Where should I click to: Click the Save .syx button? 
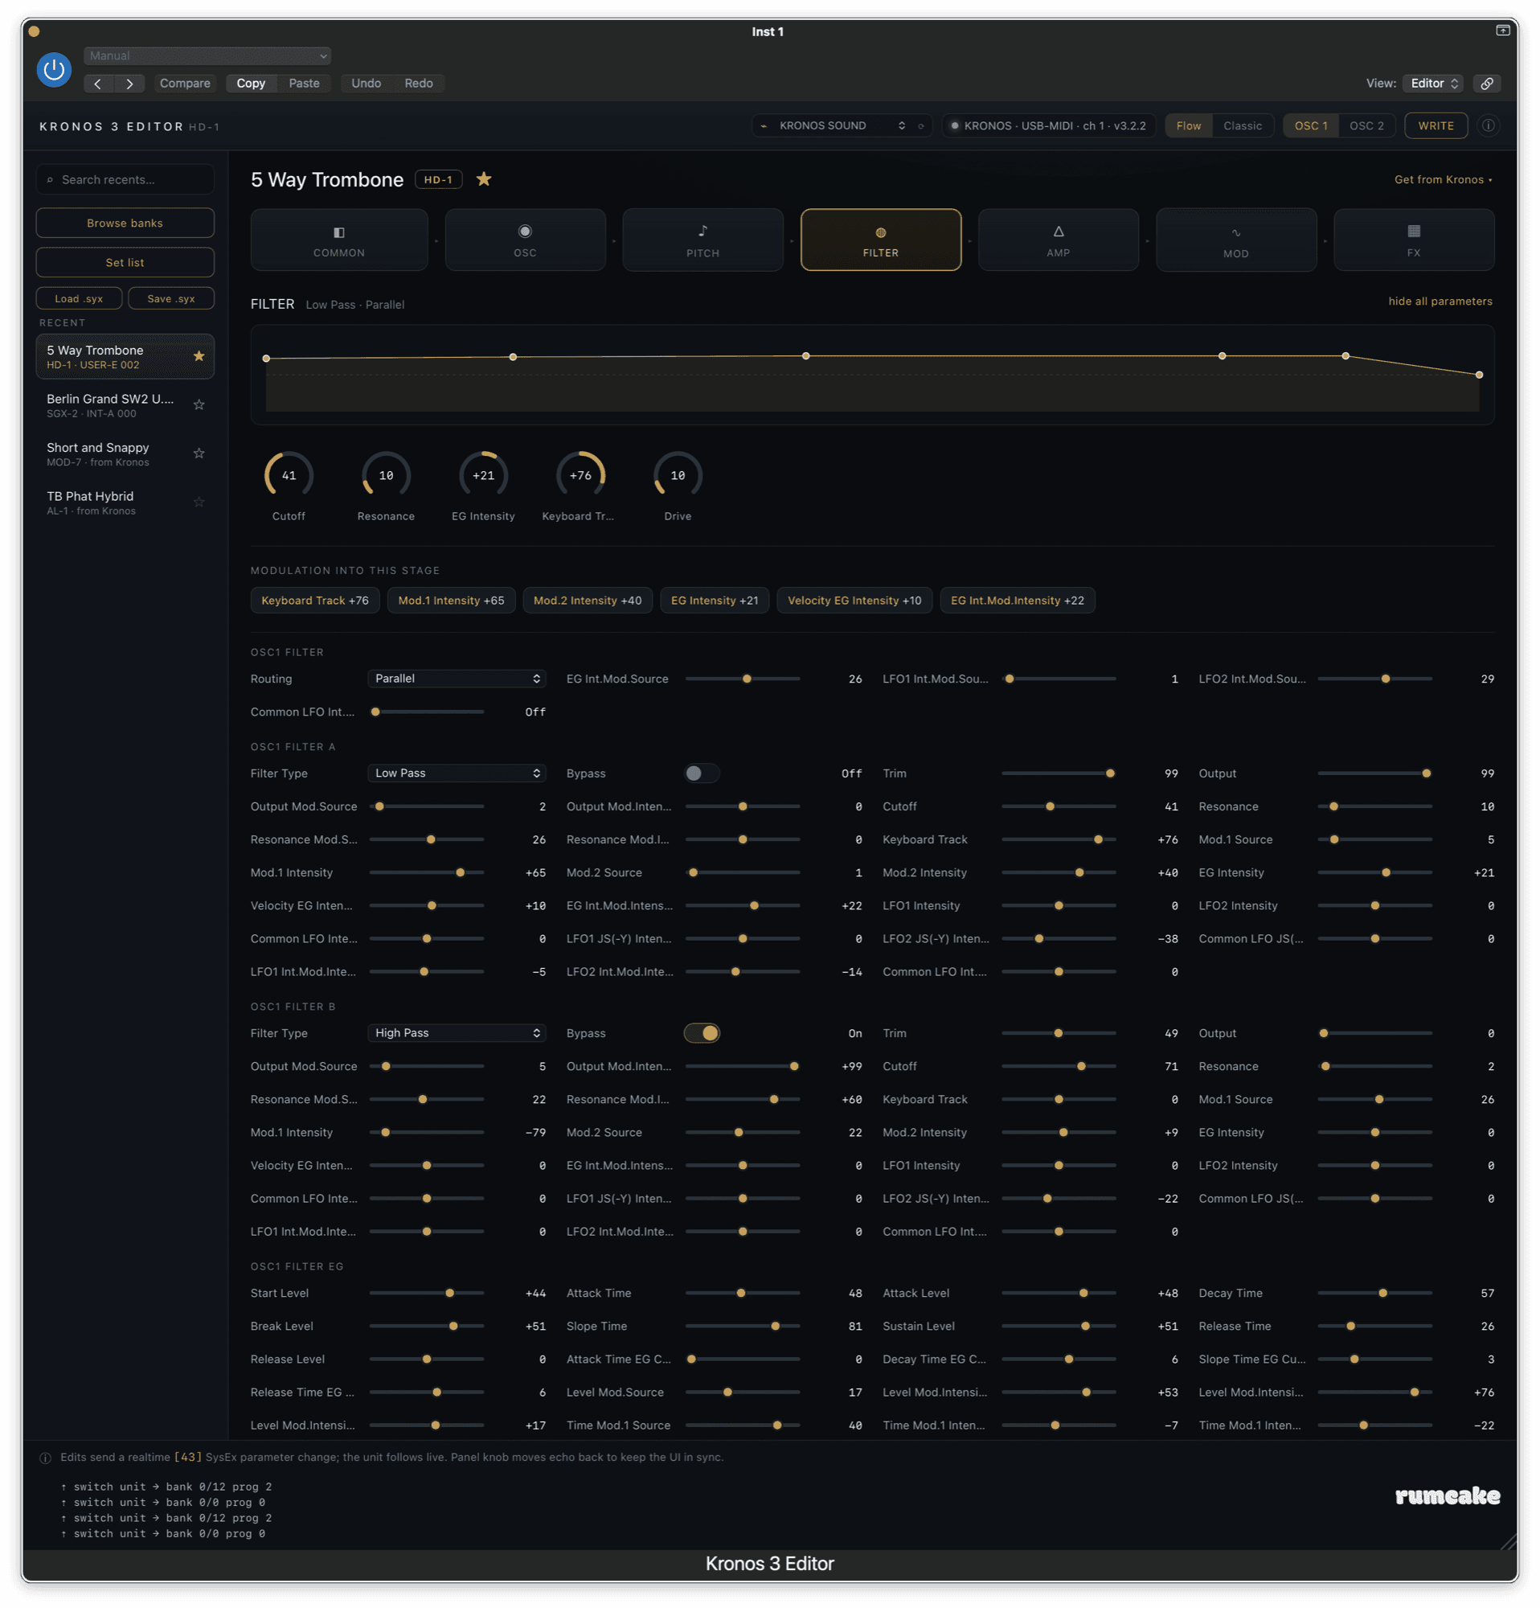coord(170,298)
